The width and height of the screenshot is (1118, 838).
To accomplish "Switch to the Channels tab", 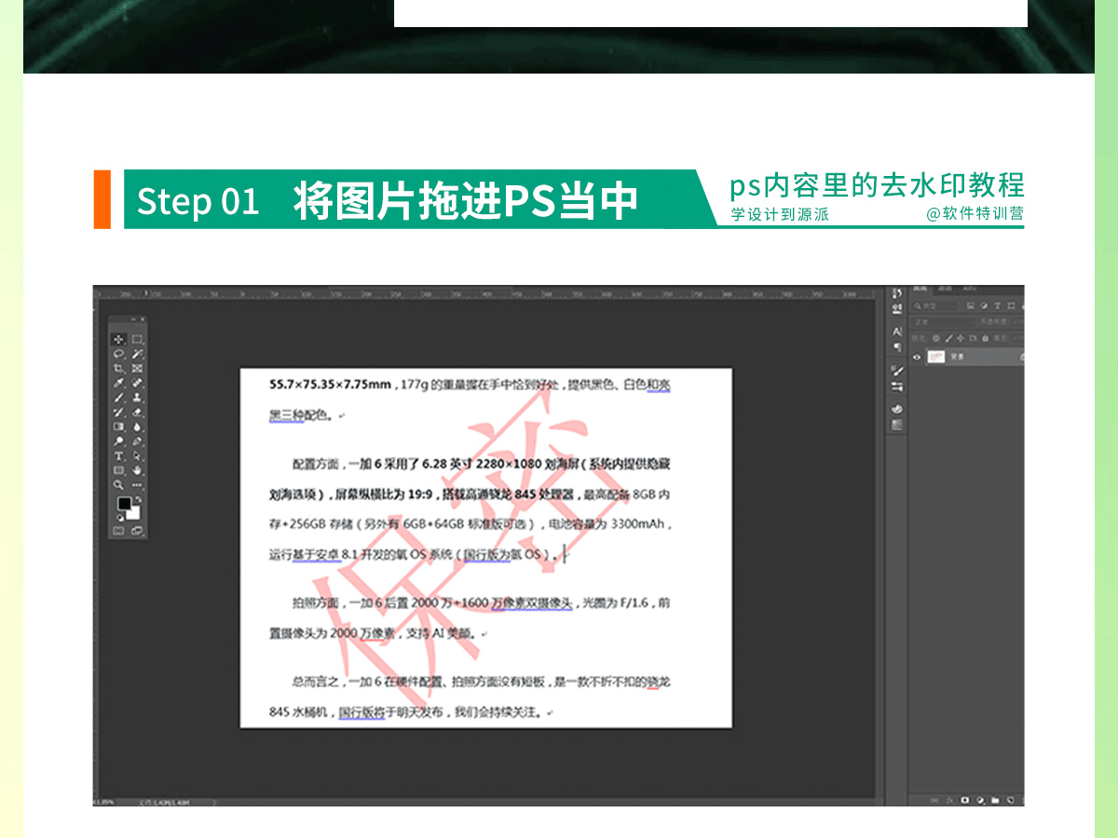I will (x=946, y=290).
